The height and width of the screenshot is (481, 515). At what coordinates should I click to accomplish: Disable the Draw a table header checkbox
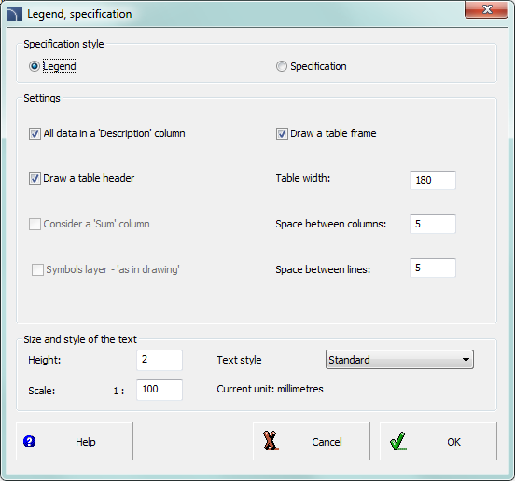click(35, 178)
